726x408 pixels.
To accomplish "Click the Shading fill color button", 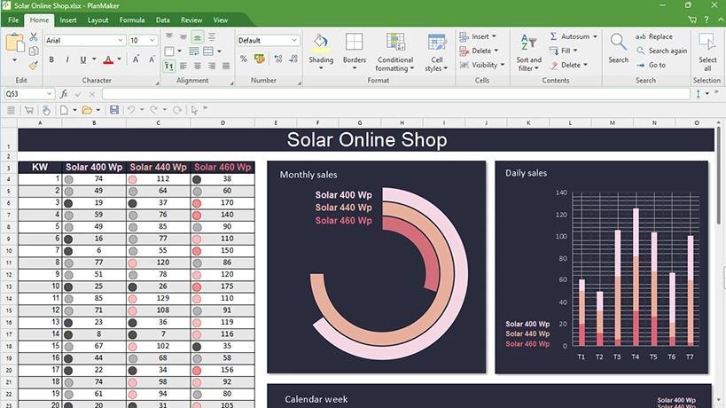I will click(x=321, y=51).
